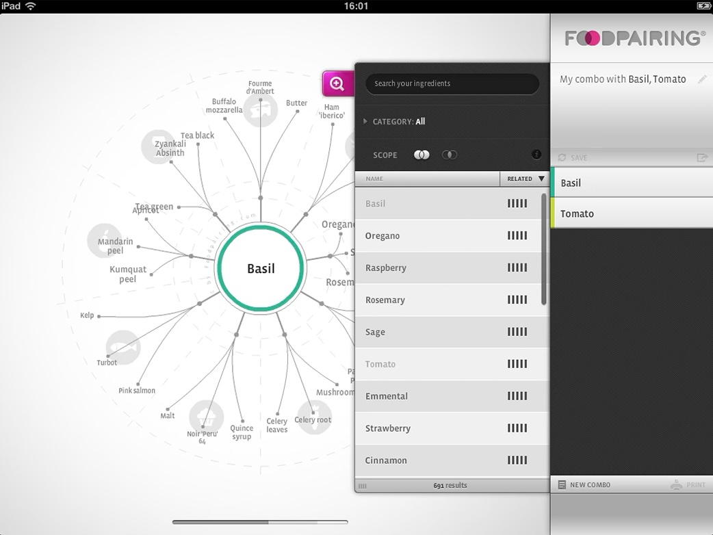Screen dimensions: 713x535
Task: Click the horizontal slider bar below the wheel
Action: click(260, 522)
